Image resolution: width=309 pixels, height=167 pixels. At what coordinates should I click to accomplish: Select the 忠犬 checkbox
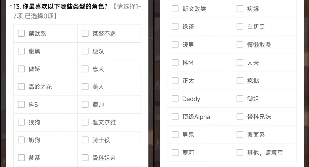pyautogui.click(x=85, y=69)
